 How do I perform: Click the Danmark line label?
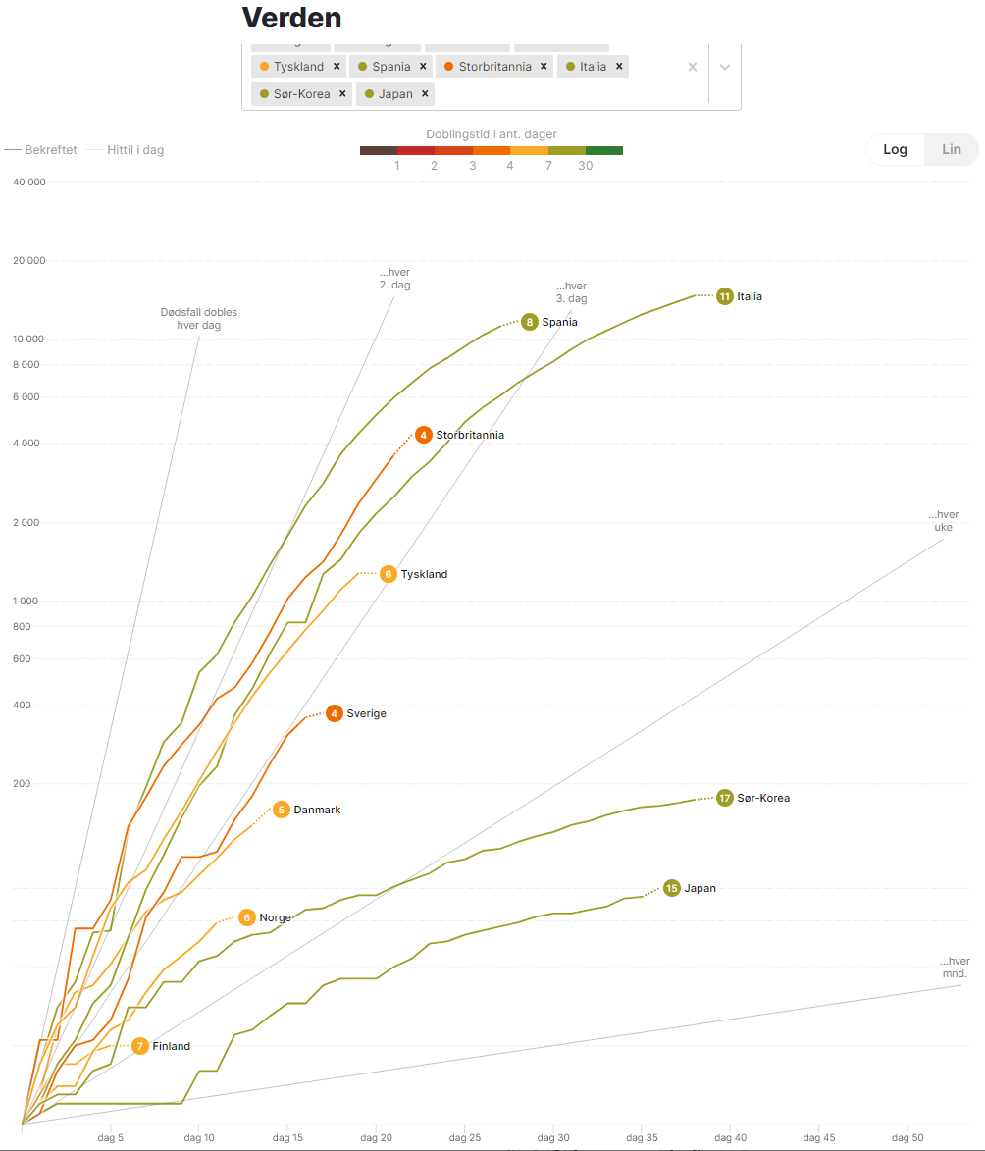(x=317, y=810)
